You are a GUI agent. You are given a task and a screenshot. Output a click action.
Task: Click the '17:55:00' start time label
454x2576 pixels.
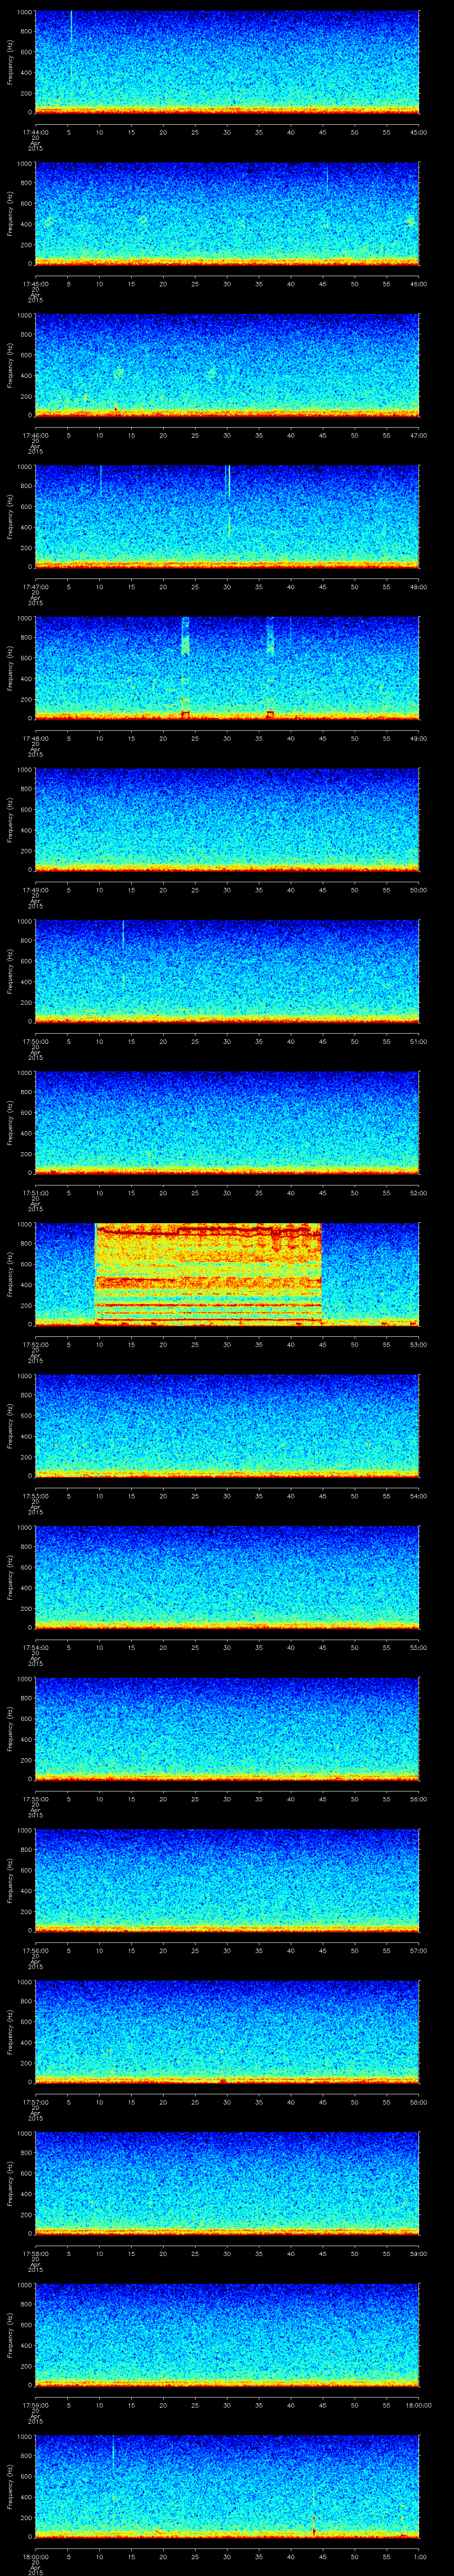[35, 1799]
